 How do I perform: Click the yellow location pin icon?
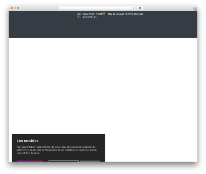(104, 14)
